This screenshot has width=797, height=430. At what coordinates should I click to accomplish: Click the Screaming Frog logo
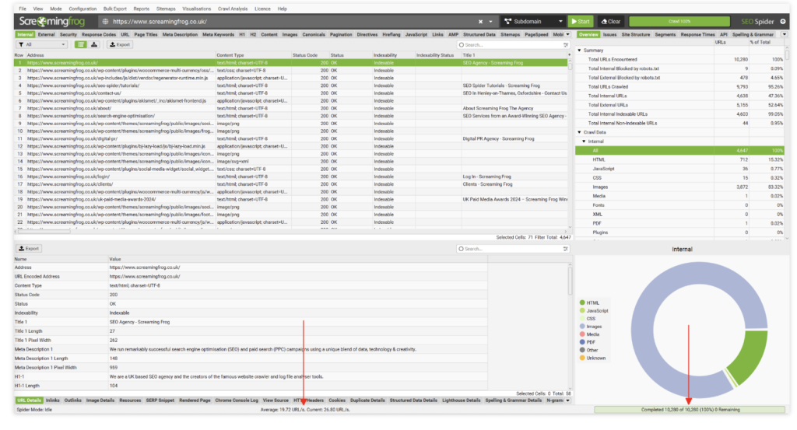pos(51,21)
